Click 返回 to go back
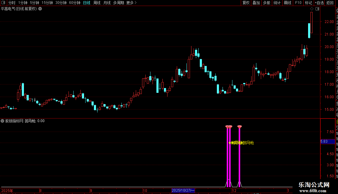This screenshot has height=194, width=338. click(330, 3)
